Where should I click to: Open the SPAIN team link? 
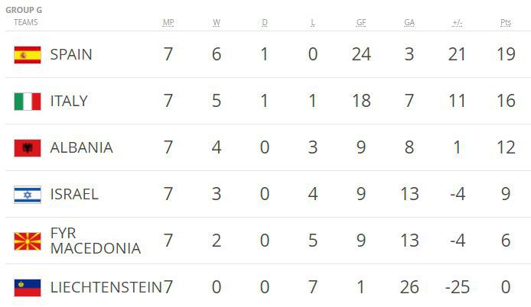(71, 54)
